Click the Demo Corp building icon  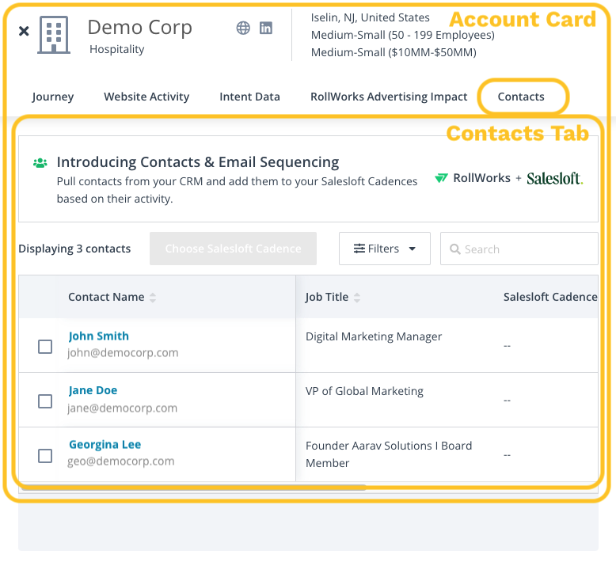point(54,35)
